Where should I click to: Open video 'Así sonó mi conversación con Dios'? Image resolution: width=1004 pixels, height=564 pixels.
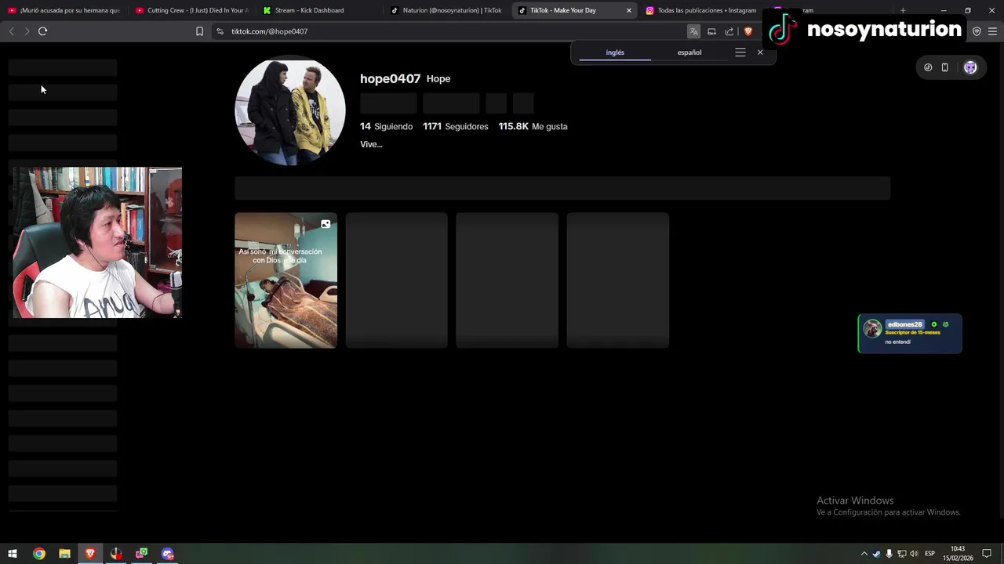click(286, 280)
